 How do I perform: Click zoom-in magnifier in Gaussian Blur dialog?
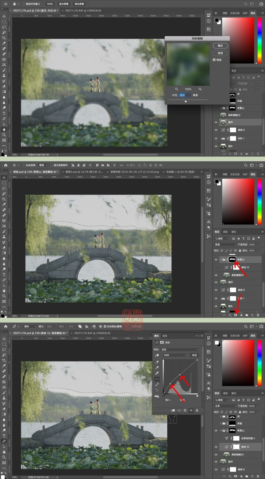[200, 89]
